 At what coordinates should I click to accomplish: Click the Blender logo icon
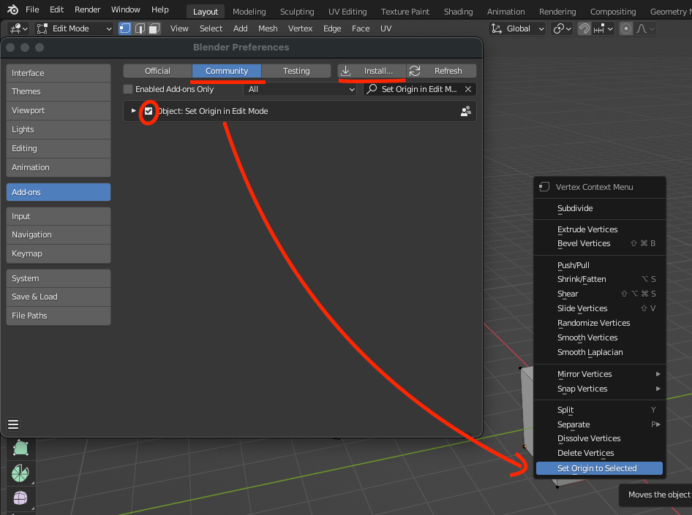tap(12, 9)
